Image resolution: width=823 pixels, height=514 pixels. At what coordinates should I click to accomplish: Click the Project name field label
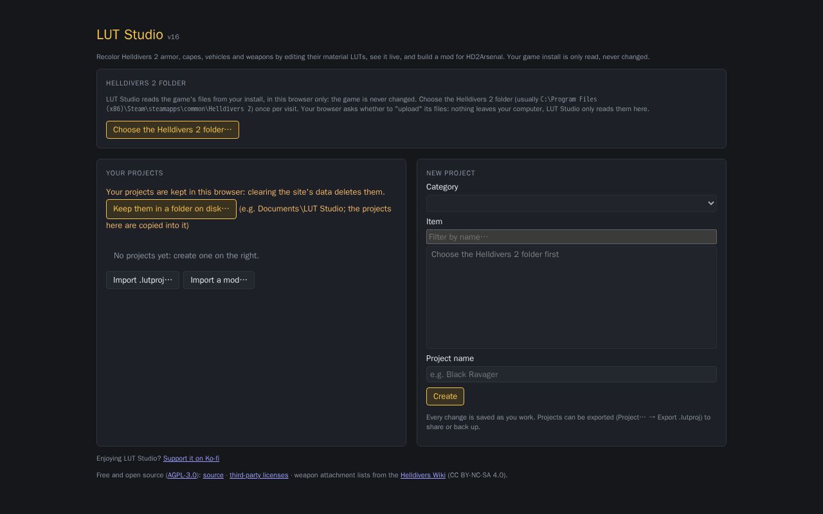point(450,359)
